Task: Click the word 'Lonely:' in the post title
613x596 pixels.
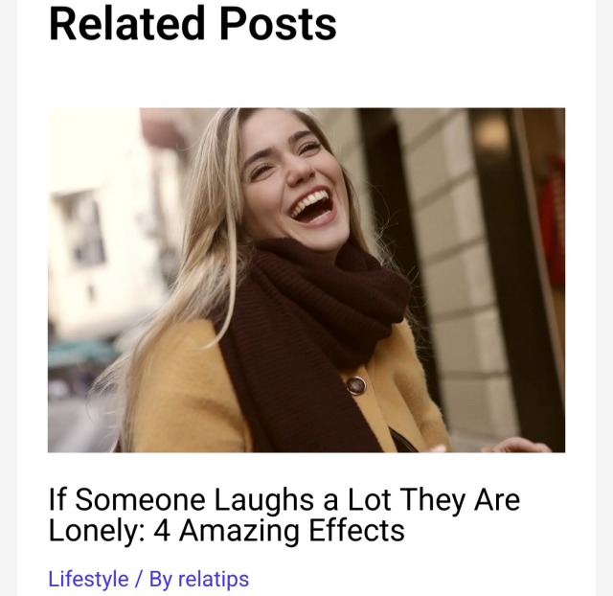Action: click(97, 530)
